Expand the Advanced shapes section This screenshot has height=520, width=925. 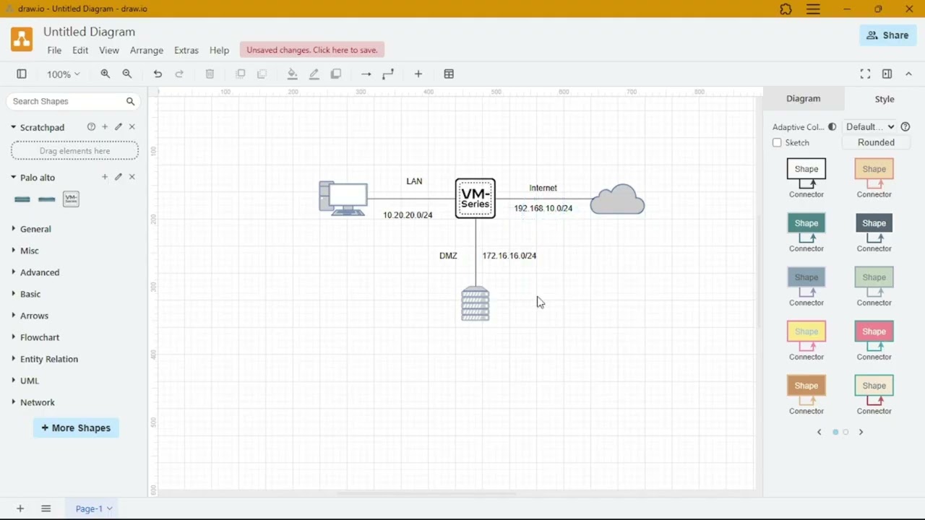click(40, 272)
